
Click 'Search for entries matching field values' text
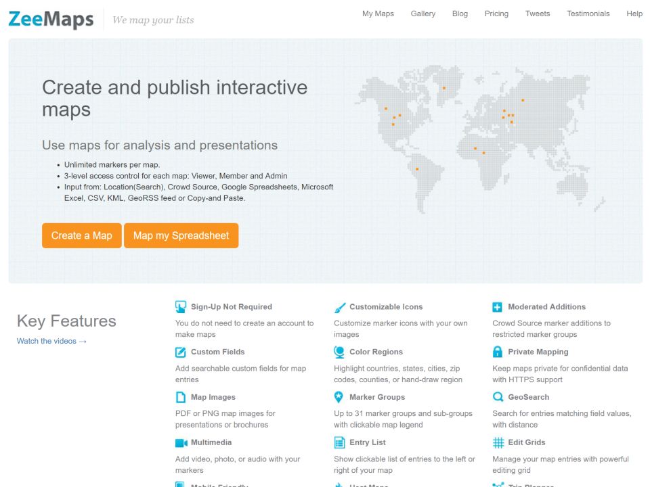(562, 419)
